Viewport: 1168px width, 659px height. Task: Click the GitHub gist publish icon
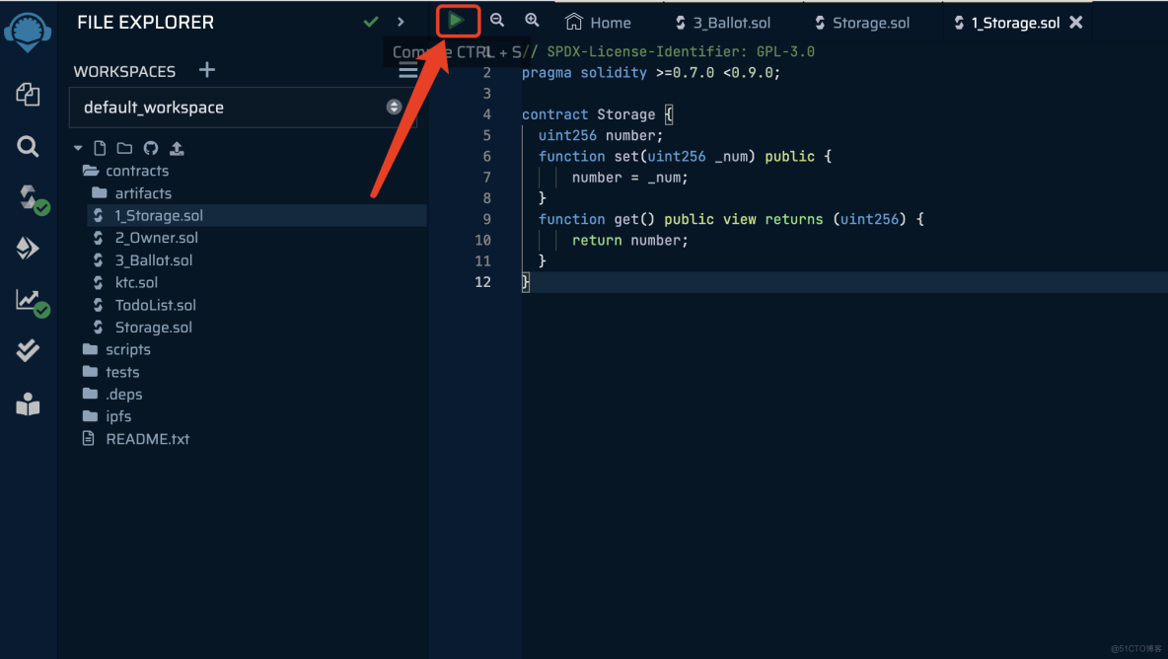pyautogui.click(x=151, y=148)
